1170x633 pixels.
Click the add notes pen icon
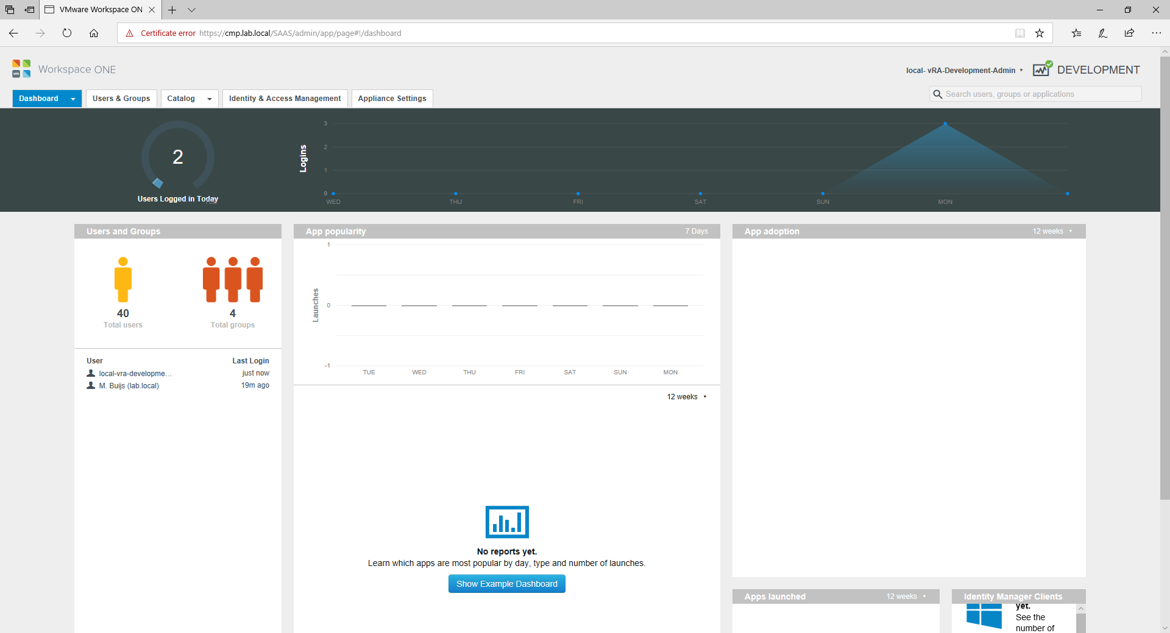click(1103, 33)
